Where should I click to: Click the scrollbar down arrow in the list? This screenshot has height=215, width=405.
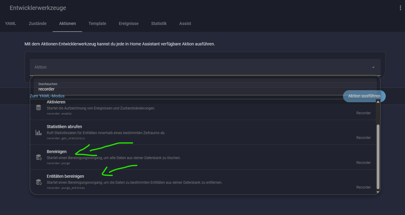[378, 192]
